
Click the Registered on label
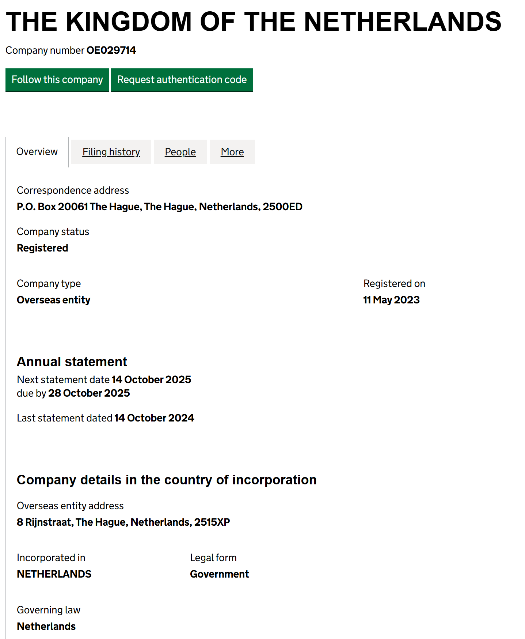(394, 284)
